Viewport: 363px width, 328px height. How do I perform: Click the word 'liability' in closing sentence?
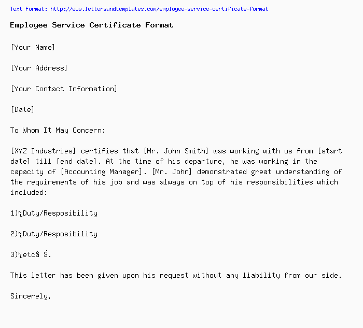(x=261, y=276)
